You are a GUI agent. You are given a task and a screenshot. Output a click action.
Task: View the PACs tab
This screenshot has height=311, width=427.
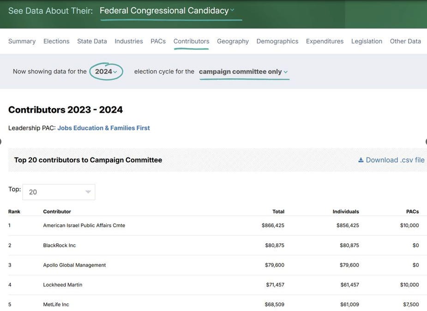click(158, 41)
